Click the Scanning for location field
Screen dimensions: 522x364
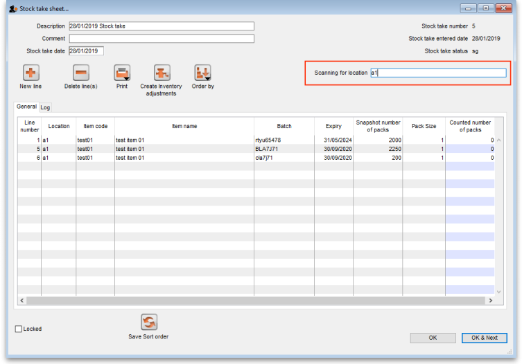[438, 73]
